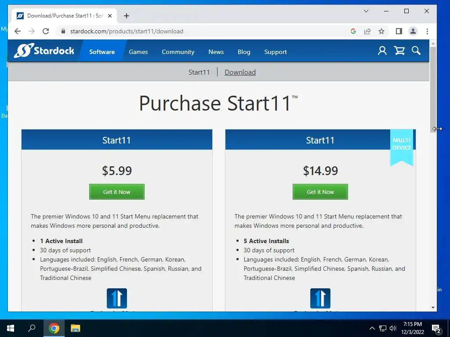The width and height of the screenshot is (450, 337).
Task: Click the Download subnav link
Action: (240, 72)
